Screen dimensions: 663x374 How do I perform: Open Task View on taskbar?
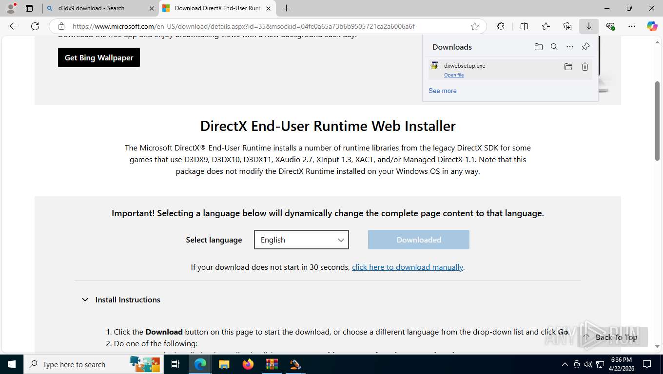(175, 364)
